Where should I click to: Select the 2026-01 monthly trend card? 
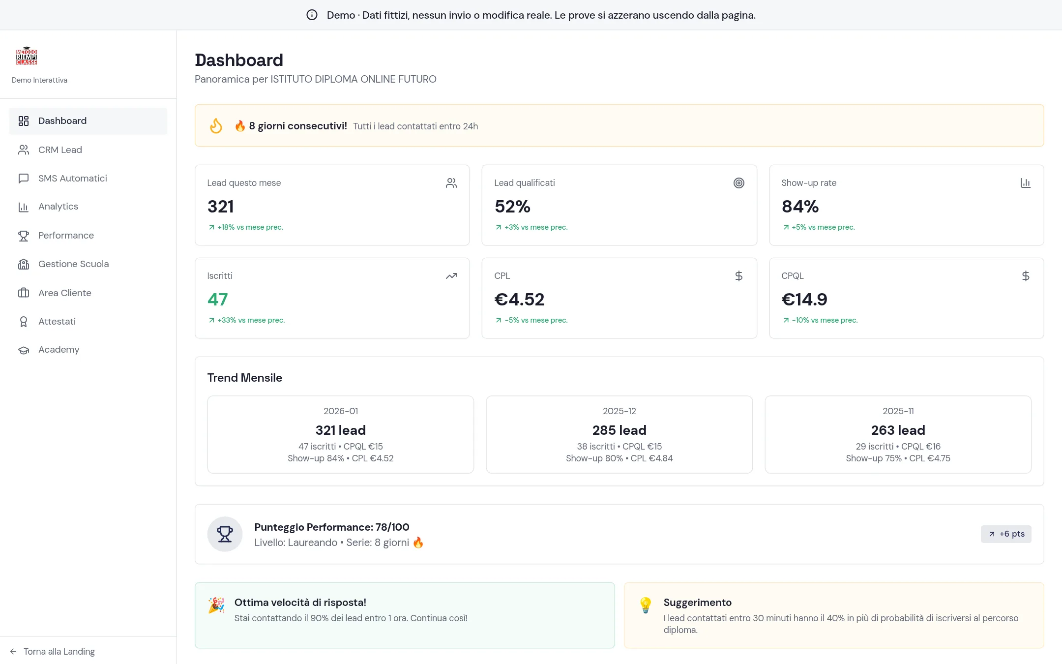(x=341, y=435)
